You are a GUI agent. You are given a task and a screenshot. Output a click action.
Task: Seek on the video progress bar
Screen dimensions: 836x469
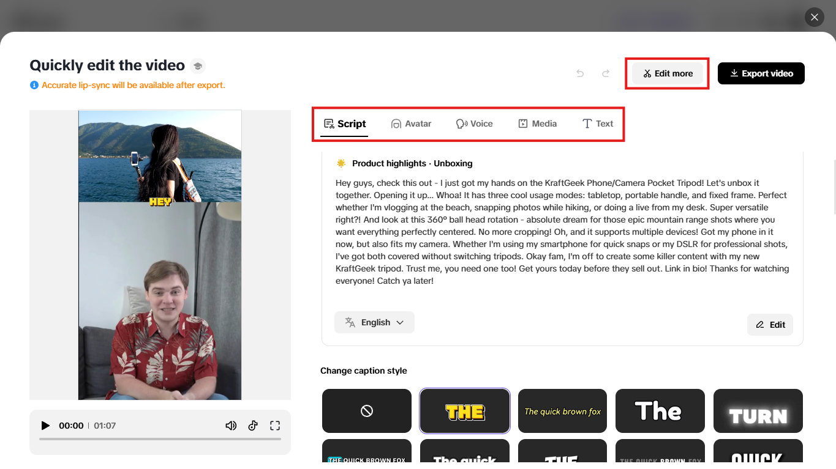(x=160, y=439)
